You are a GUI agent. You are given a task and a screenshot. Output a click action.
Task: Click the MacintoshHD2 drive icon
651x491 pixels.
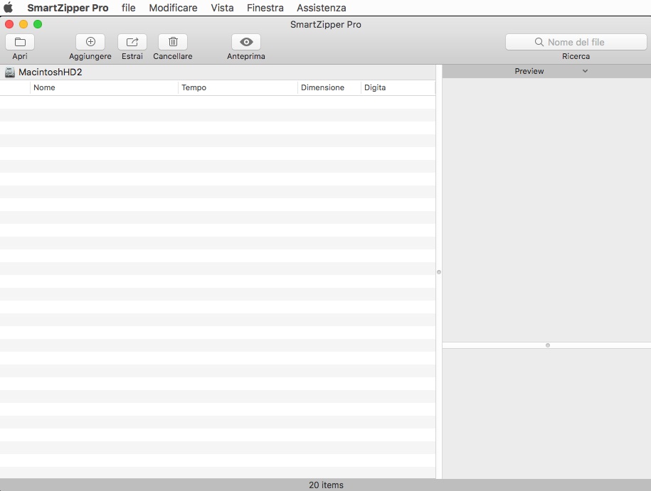click(9, 72)
